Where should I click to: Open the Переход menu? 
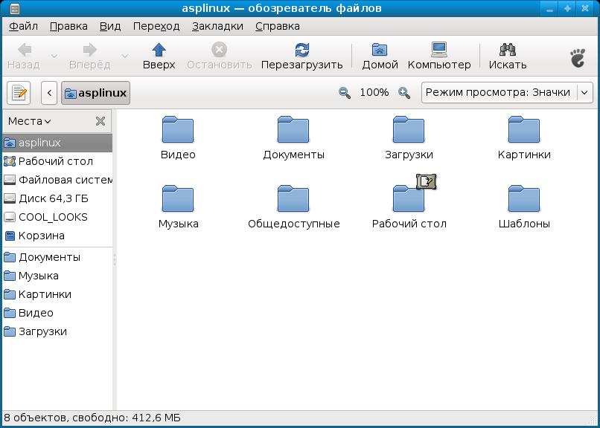[x=156, y=26]
